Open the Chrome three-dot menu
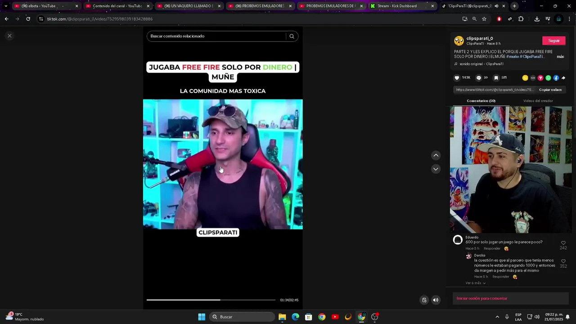This screenshot has width=576, height=324. tap(569, 19)
